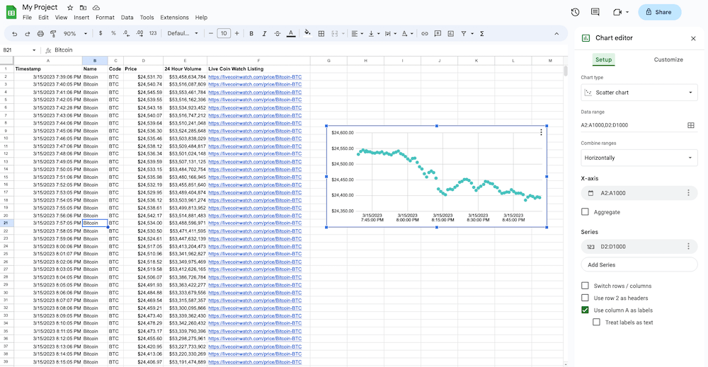Open version history clock icon
The width and height of the screenshot is (708, 367).
pos(575,12)
